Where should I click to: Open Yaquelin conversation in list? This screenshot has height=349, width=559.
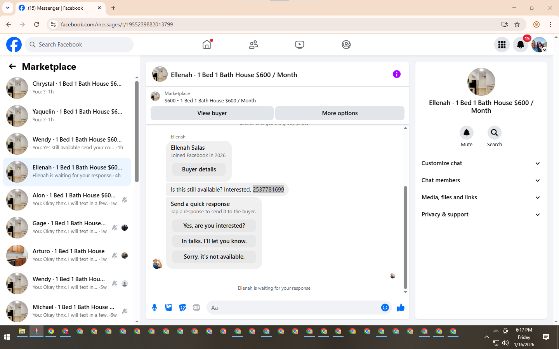[67, 116]
